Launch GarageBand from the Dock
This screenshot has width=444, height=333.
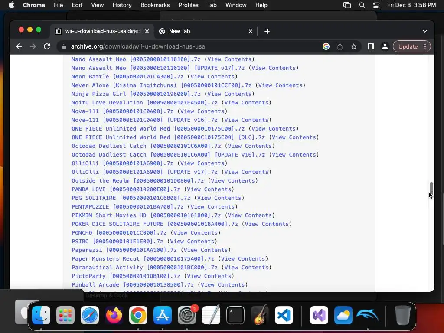point(260,315)
